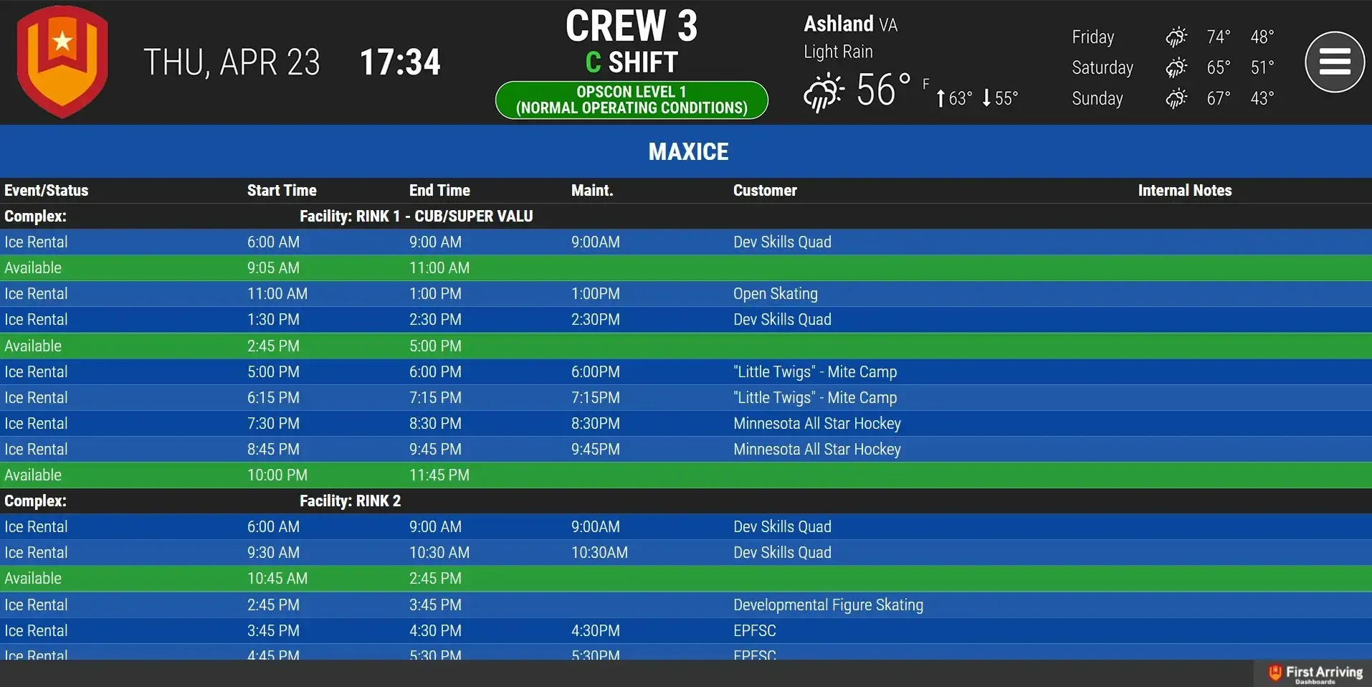Click the OPSCON Level 1 status badge

click(632, 100)
